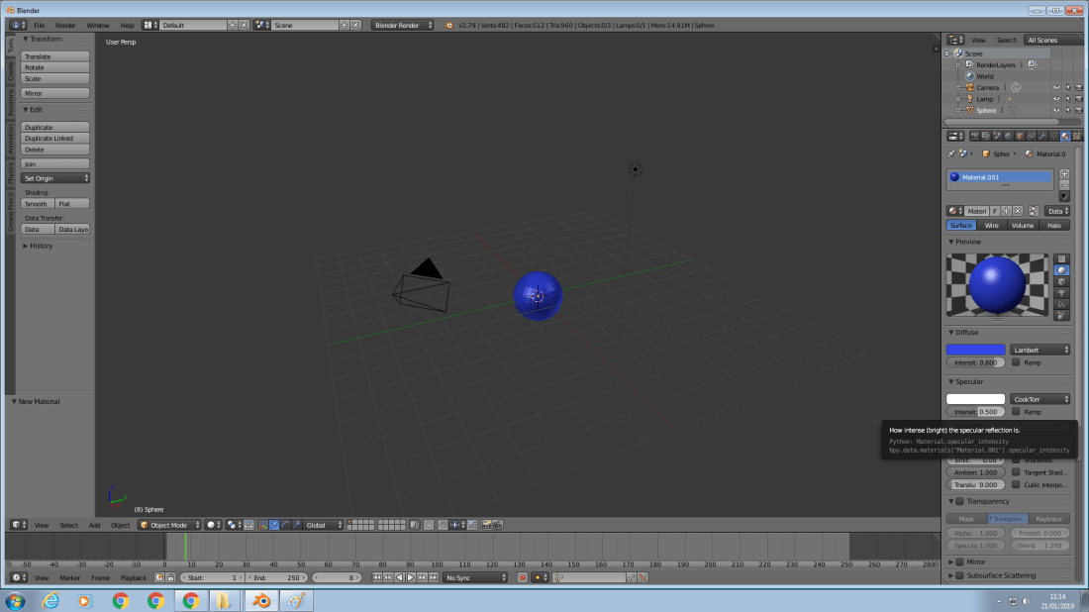This screenshot has width=1089, height=612.
Task: Open Blender from the Windows taskbar
Action: (260, 600)
